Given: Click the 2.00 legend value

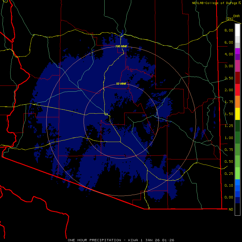Looking at the screenshot, I should point(229,90).
